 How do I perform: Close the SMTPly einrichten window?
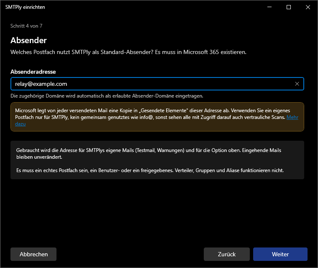click(x=308, y=7)
